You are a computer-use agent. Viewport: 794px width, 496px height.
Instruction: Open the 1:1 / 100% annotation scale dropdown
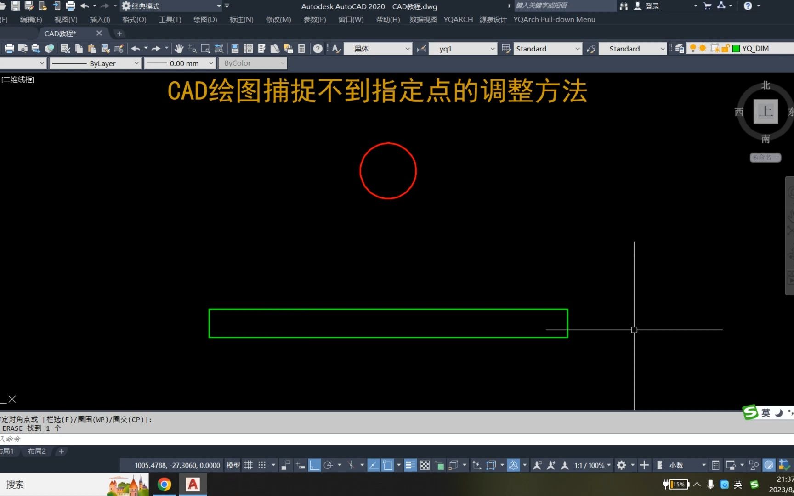(x=593, y=465)
